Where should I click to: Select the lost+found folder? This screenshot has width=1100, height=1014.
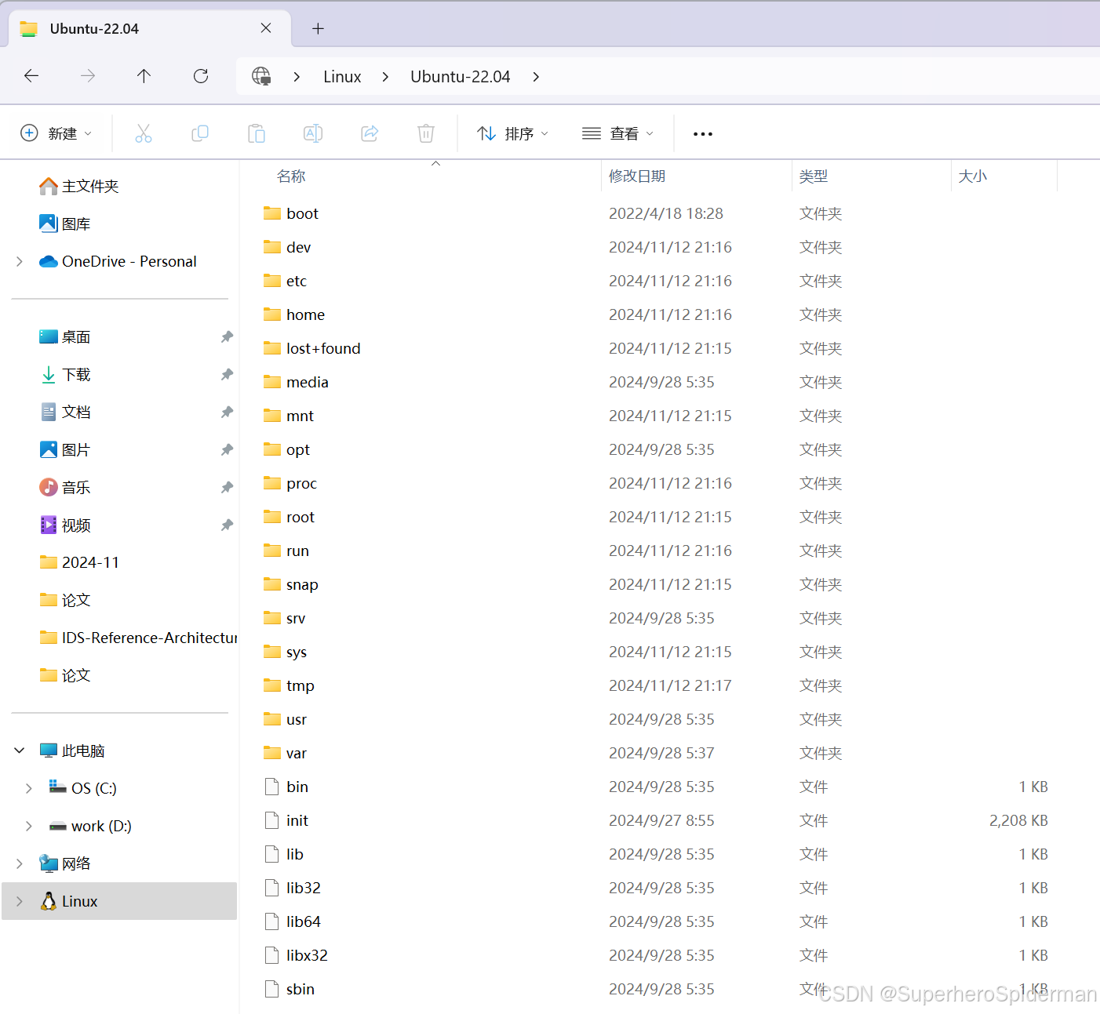323,348
